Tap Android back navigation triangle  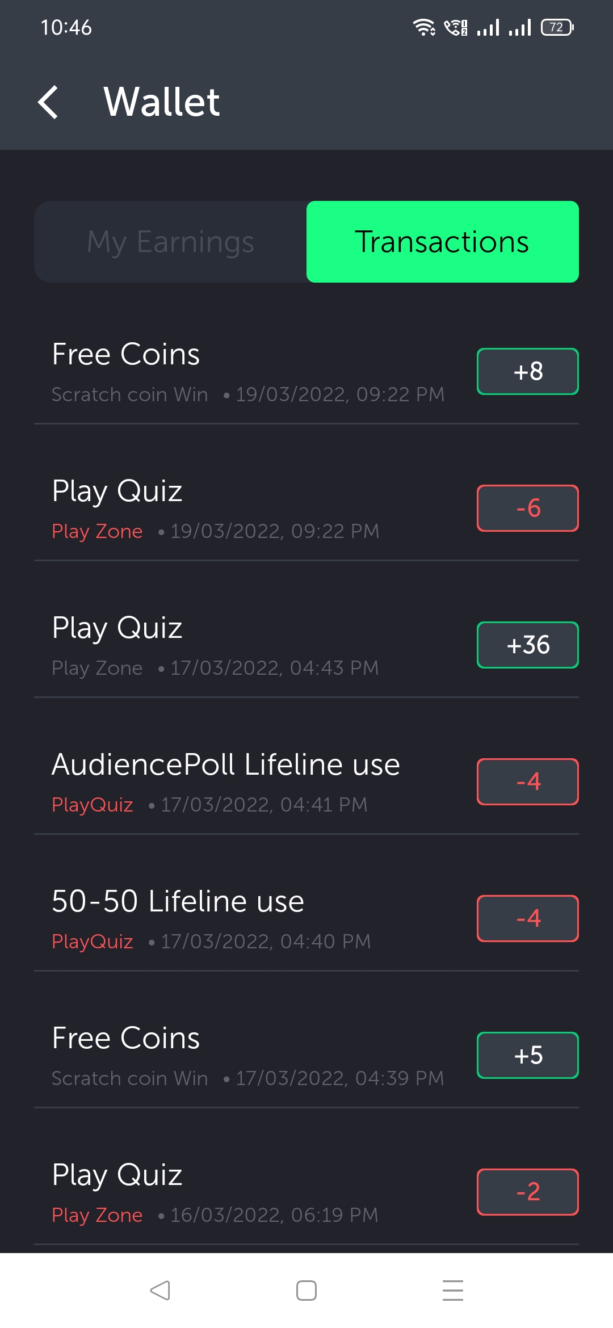(x=160, y=1290)
